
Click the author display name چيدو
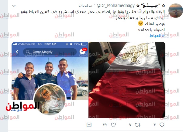pyautogui.click(x=151, y=5)
